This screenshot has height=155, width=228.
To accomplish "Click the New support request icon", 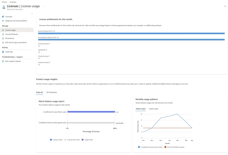I will pyautogui.click(x=3, y=61).
